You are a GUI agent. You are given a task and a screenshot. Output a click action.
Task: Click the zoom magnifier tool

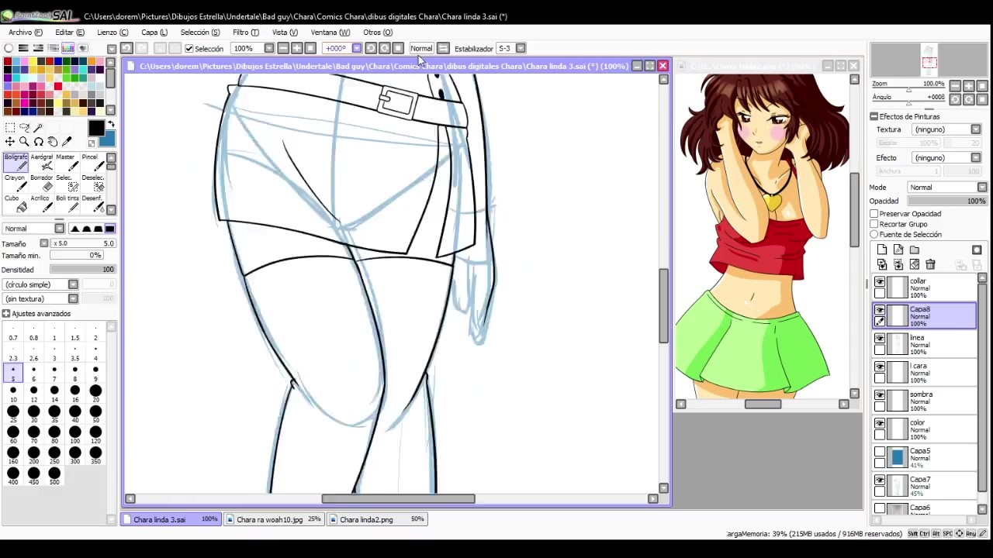click(24, 142)
